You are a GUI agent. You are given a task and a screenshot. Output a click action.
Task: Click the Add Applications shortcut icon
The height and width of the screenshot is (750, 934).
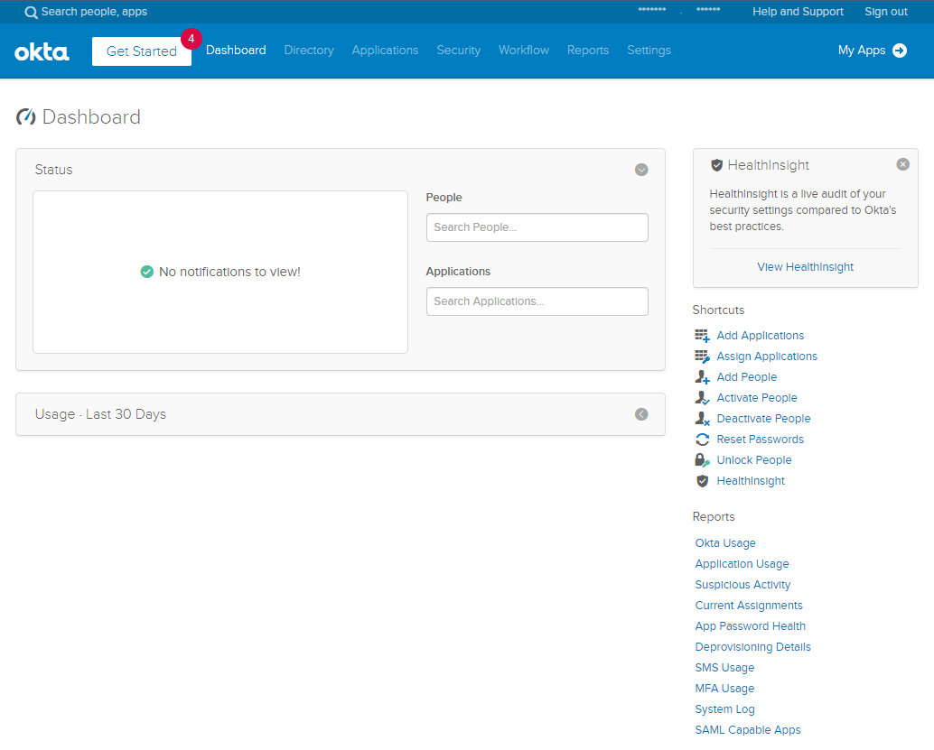702,336
